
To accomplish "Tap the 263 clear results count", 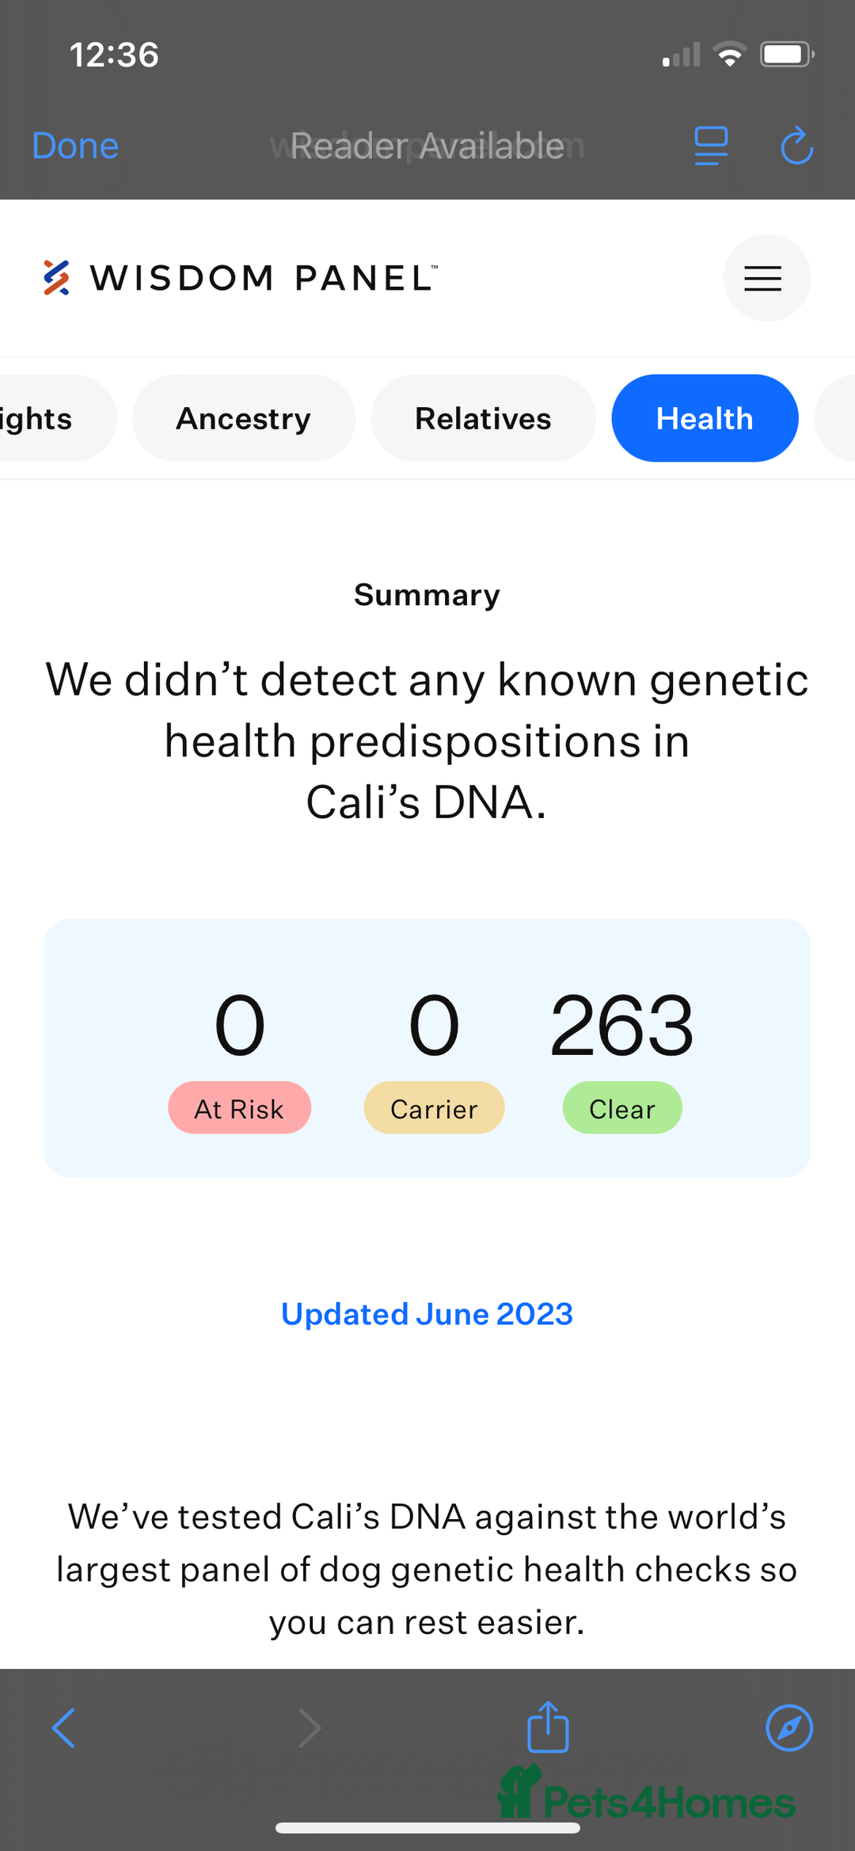I will 622,1026.
